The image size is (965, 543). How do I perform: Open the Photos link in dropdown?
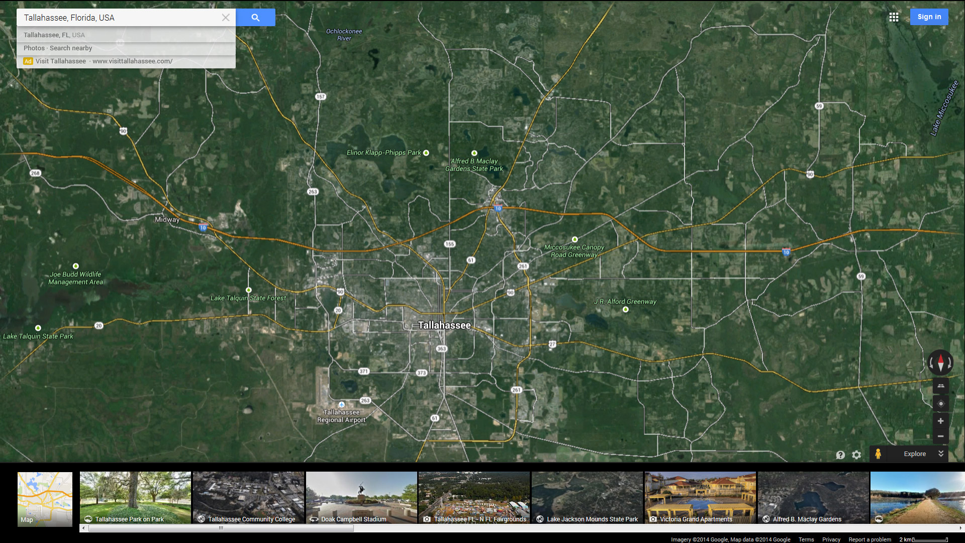pos(34,48)
